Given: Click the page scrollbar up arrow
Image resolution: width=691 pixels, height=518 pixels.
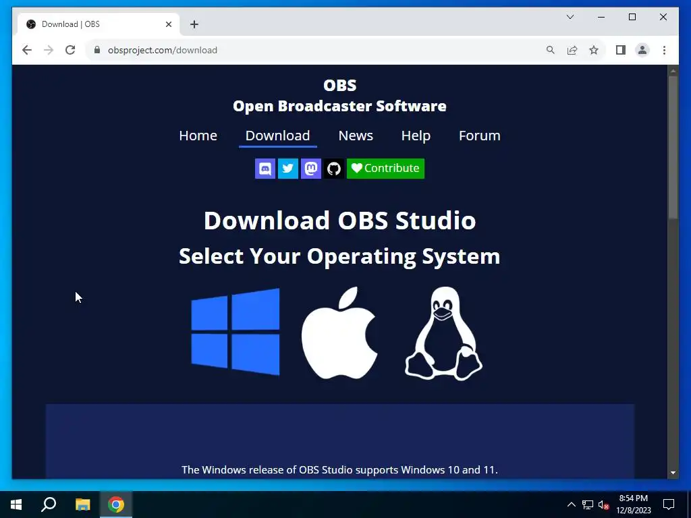Looking at the screenshot, I should [x=673, y=70].
